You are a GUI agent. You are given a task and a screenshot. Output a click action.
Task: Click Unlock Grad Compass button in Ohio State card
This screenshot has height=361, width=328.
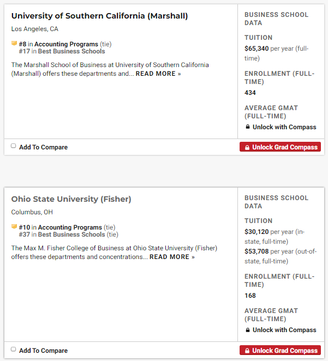coord(280,351)
